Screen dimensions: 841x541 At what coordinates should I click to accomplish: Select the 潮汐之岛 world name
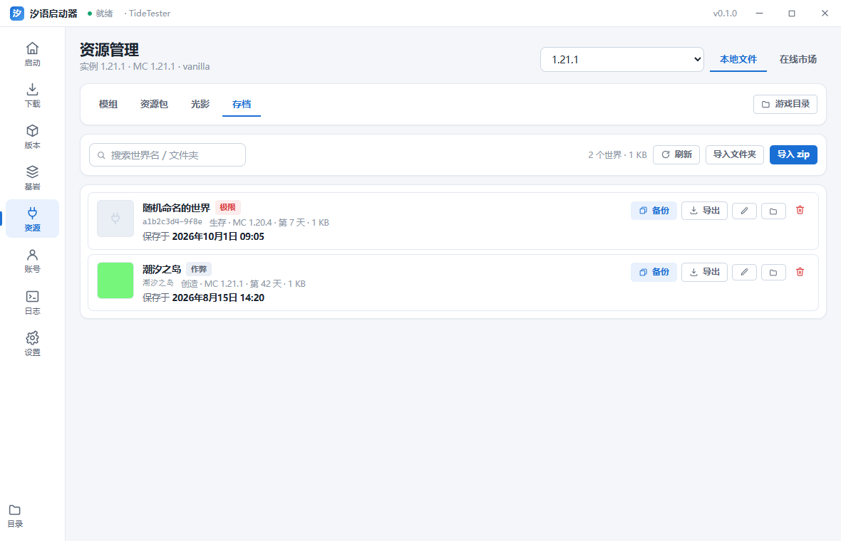pos(162,269)
